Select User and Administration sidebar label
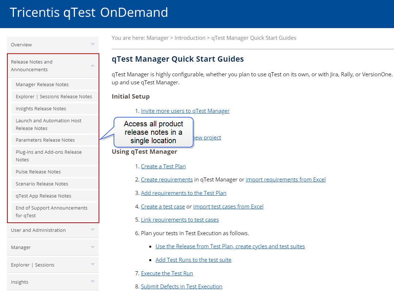Viewport: 394px width, 291px height. click(x=38, y=230)
